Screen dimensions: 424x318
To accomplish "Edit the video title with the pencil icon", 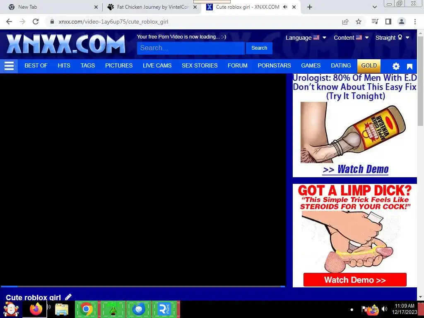I will [x=68, y=297].
